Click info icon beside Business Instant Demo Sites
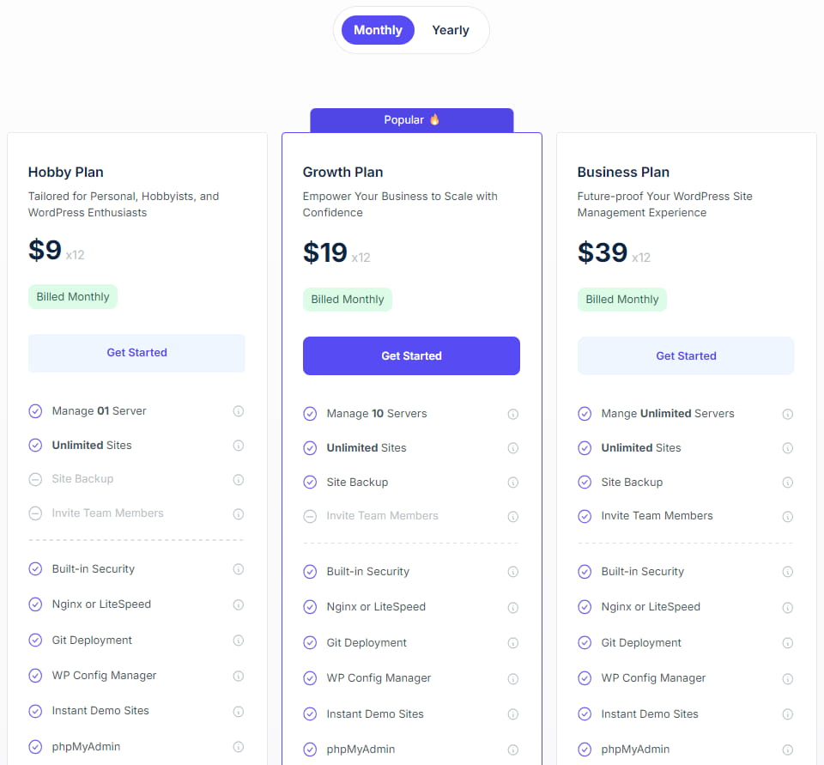824x765 pixels. tap(788, 714)
